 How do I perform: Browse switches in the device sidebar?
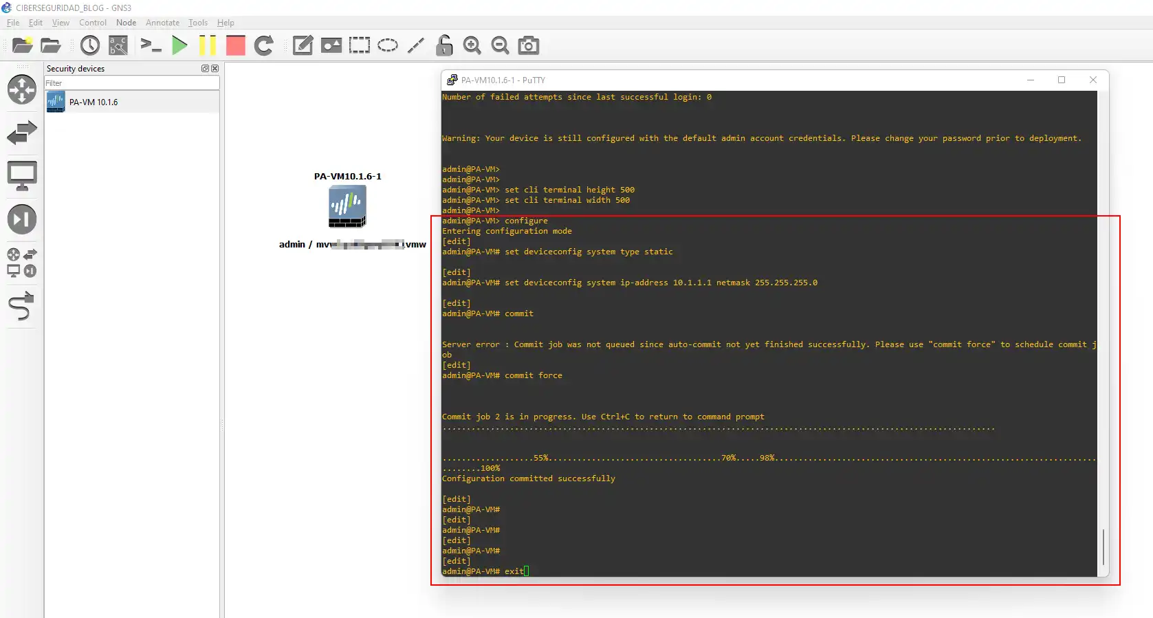pos(22,133)
